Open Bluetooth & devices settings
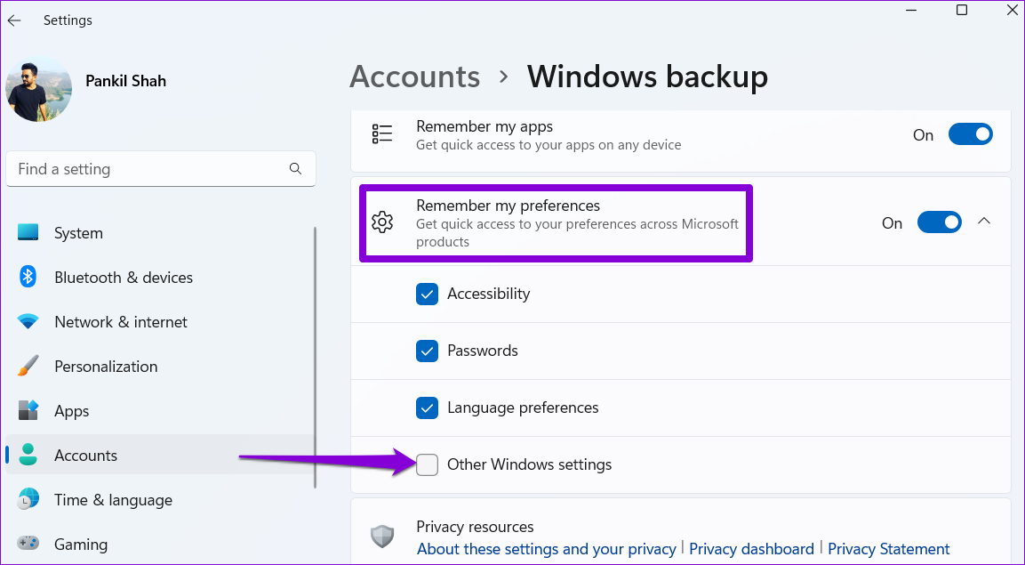The image size is (1025, 565). [x=123, y=278]
